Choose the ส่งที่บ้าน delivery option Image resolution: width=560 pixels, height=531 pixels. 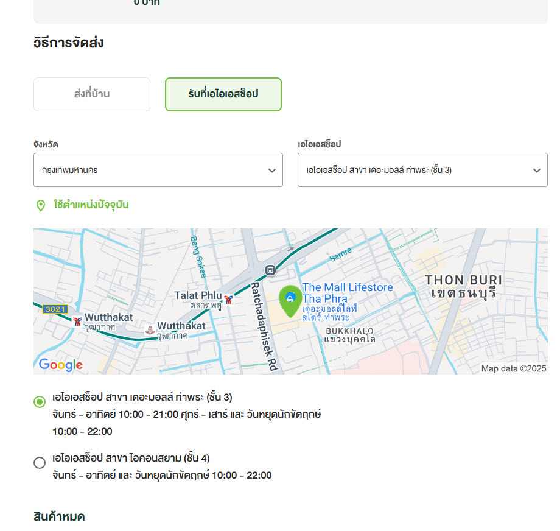[92, 94]
